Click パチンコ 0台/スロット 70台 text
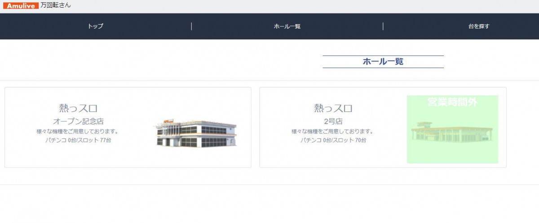The height and width of the screenshot is (223, 539). (333, 140)
